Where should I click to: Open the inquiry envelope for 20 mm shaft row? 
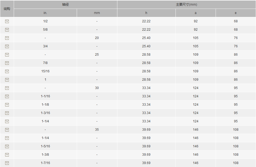7,38
